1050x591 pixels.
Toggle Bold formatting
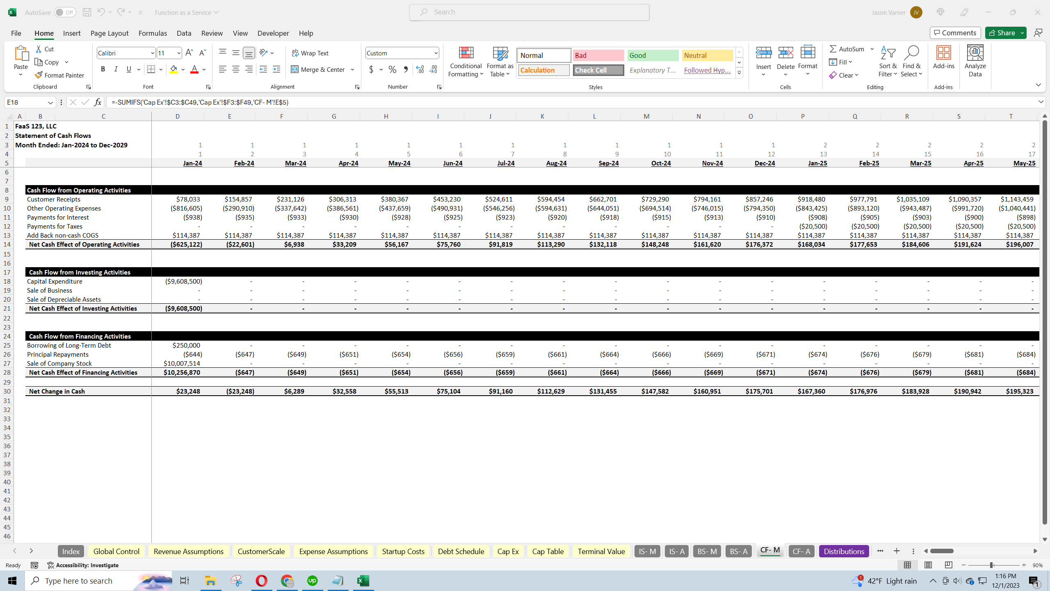tap(103, 69)
